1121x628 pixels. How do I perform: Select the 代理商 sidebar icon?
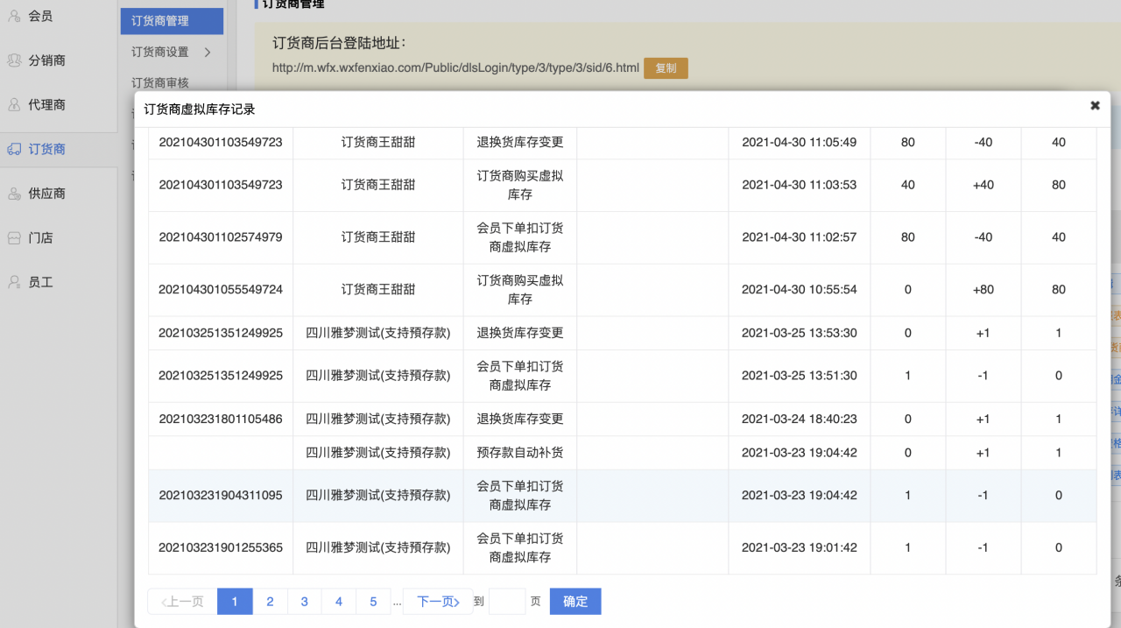[14, 104]
